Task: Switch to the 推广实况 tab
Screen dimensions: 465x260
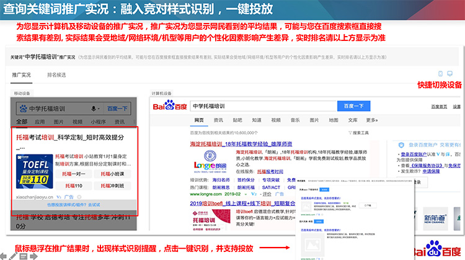Action: click(x=22, y=75)
